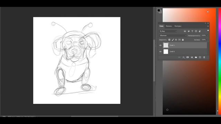Click the hue slider arrow marker
Viewport: 221px width, 124px height.
point(218,111)
